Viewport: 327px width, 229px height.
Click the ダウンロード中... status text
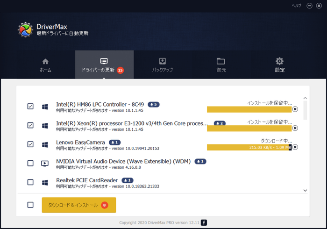pos(277,141)
